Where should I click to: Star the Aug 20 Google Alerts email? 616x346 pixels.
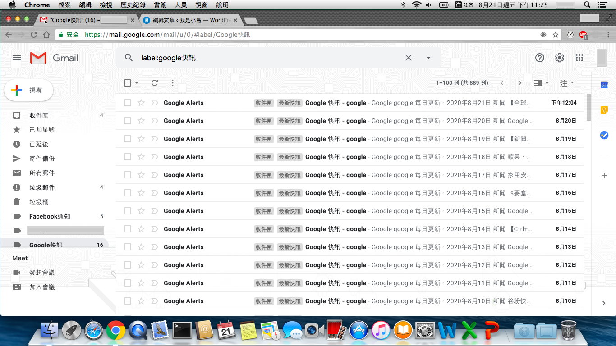point(141,121)
